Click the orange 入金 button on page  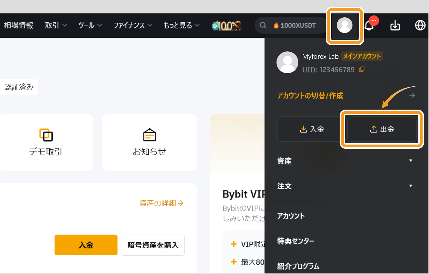point(86,245)
